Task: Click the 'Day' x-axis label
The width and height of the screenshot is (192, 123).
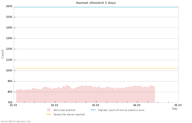Action: click(x=175, y=109)
